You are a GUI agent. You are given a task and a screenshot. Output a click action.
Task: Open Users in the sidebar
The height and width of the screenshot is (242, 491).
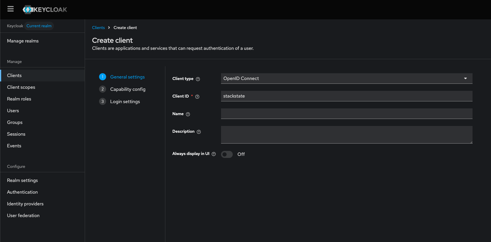[43, 111]
